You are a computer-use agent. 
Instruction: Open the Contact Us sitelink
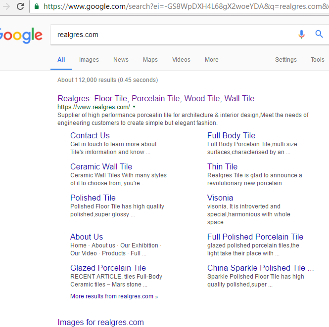90,135
